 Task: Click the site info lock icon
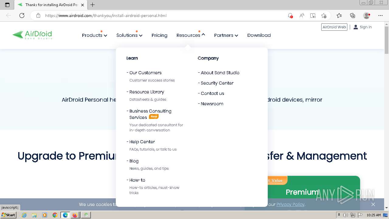[38, 16]
